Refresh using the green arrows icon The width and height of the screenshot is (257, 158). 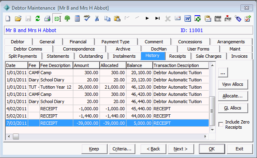point(38,18)
